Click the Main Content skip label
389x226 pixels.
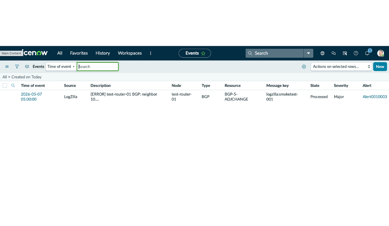[12, 53]
